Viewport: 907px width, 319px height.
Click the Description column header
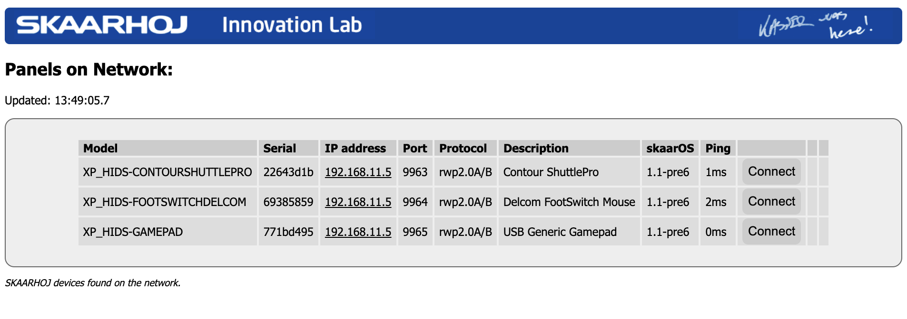[x=569, y=148]
